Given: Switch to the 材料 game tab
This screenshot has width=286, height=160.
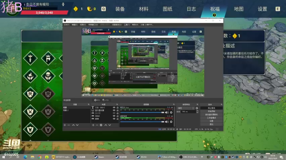Looking at the screenshot, I should tap(144, 9).
